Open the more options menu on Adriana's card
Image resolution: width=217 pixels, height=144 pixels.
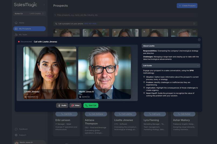click(x=106, y=31)
